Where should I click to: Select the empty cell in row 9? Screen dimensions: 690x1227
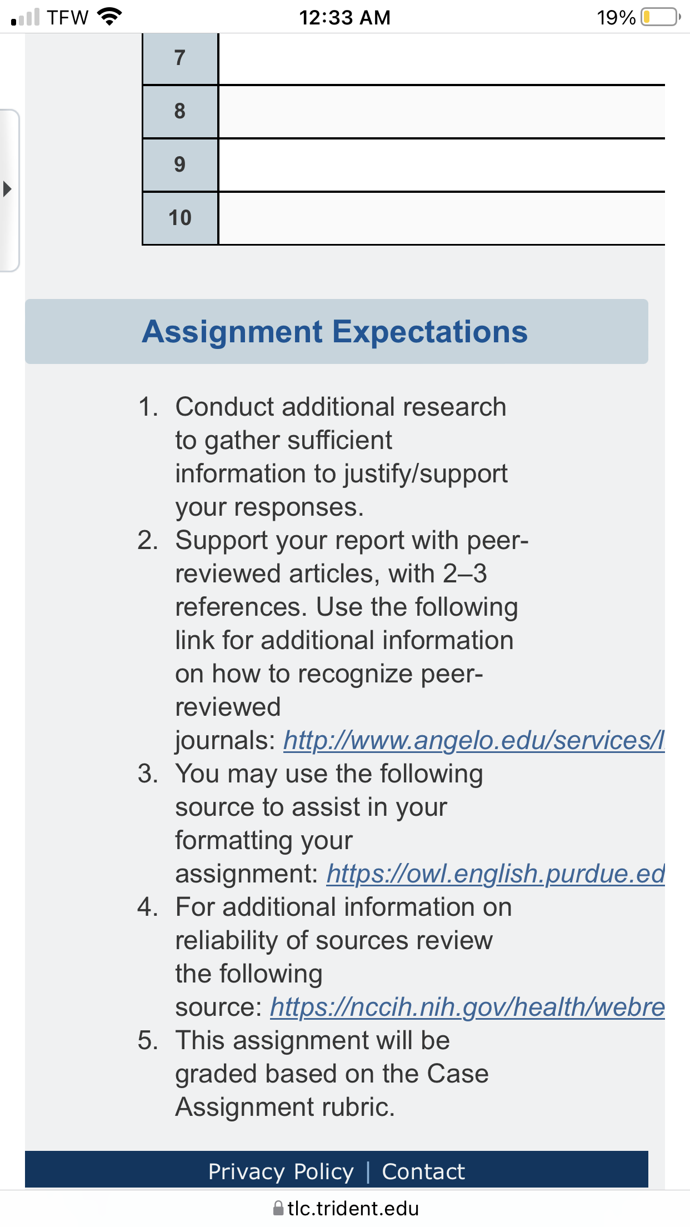(x=442, y=165)
